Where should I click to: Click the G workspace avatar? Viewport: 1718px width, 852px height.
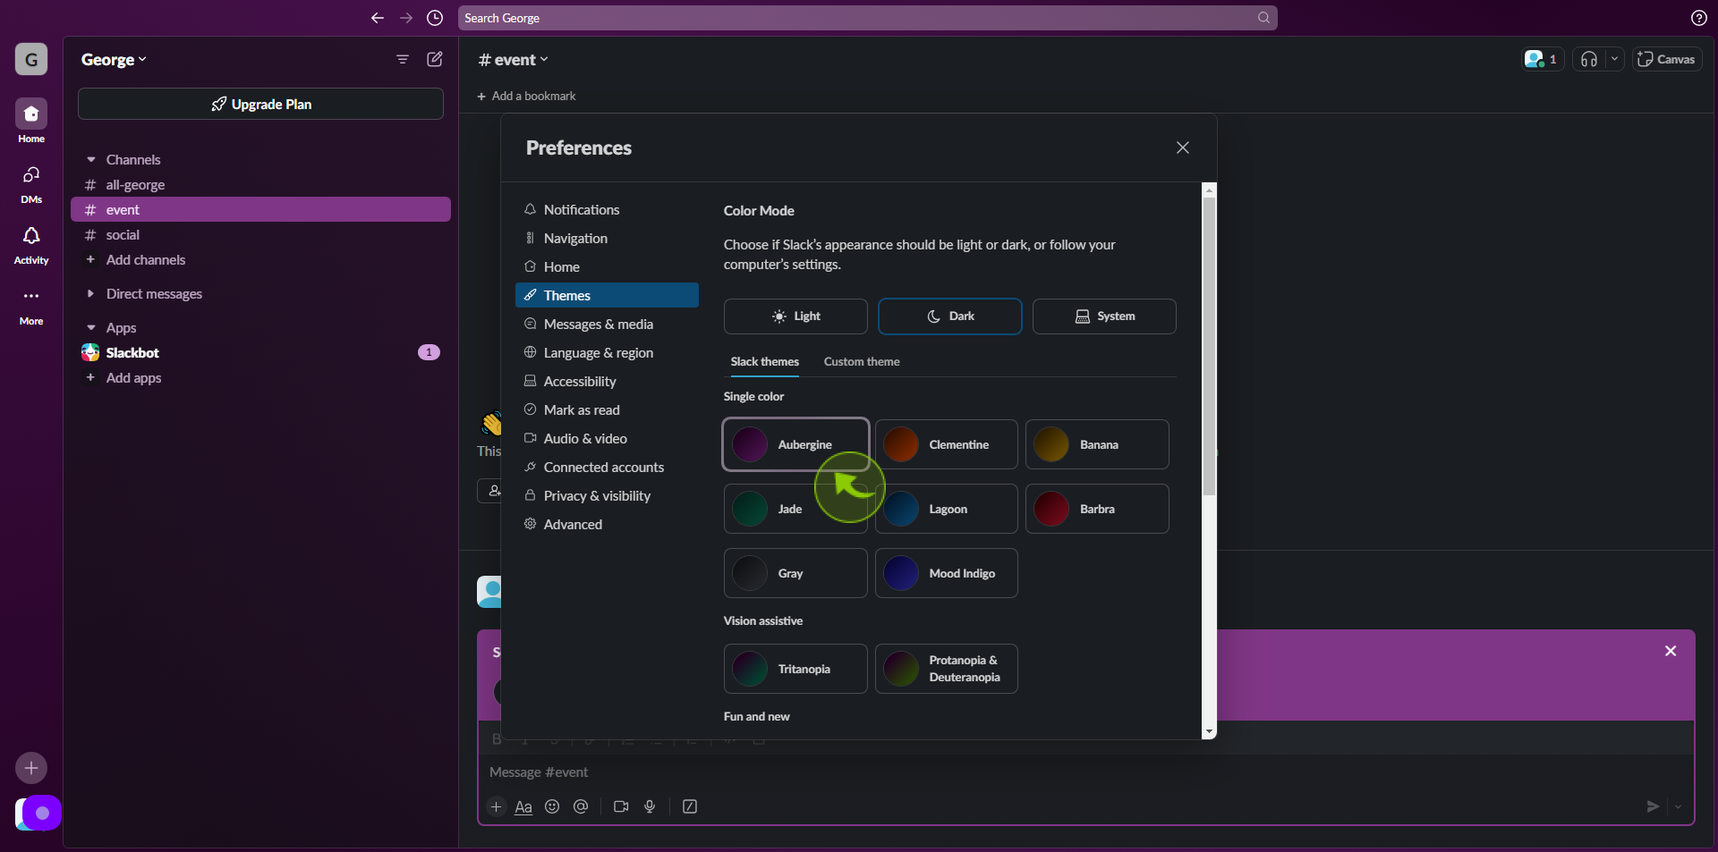pos(31,60)
